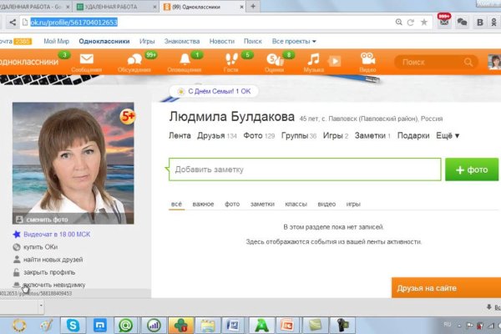
Task: Select the Друзья profile tab
Action: (210, 135)
